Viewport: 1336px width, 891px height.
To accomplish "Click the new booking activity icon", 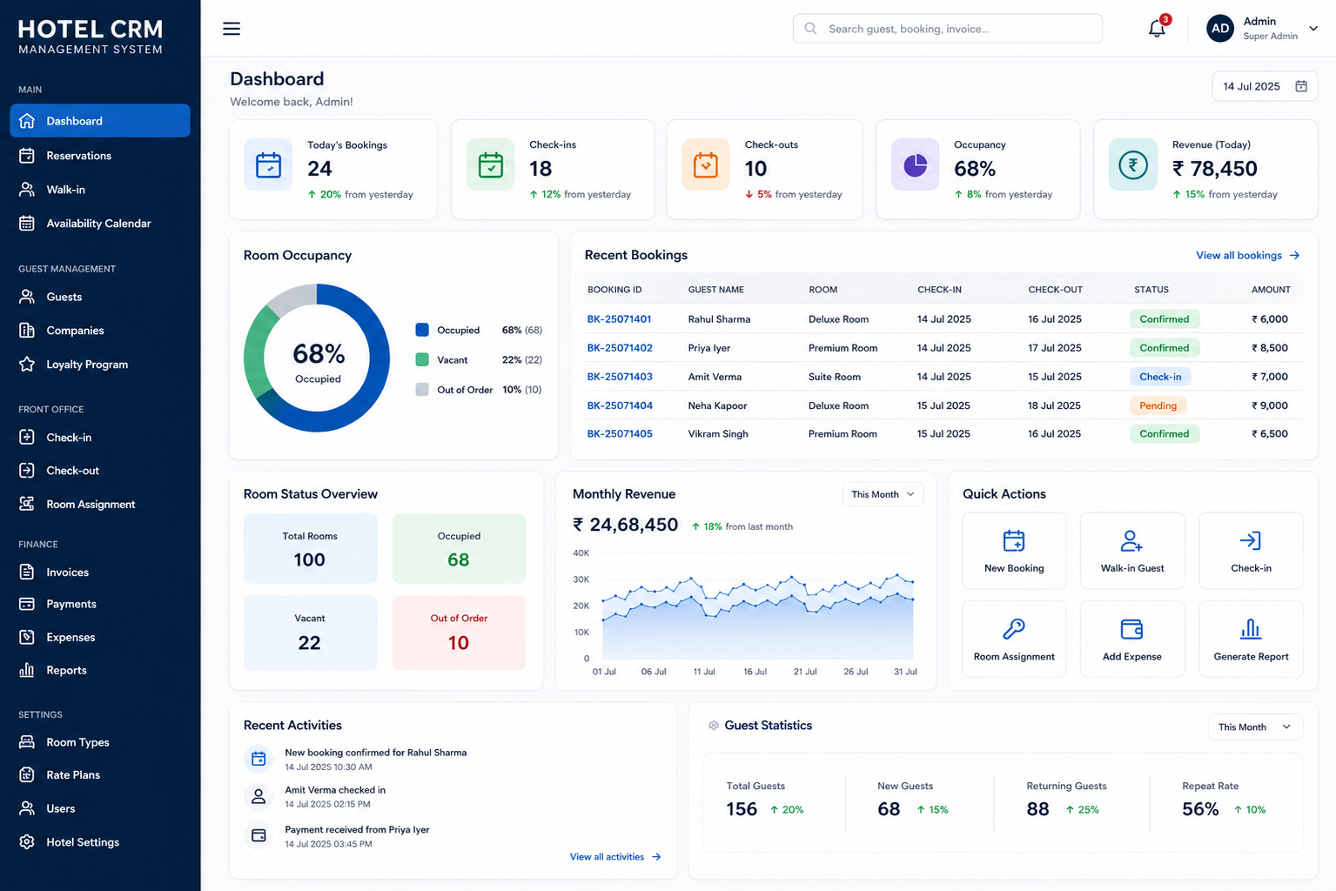I will (258, 759).
